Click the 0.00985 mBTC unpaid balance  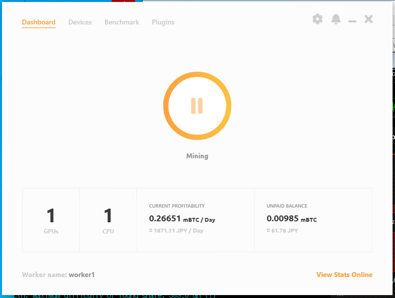(x=292, y=219)
